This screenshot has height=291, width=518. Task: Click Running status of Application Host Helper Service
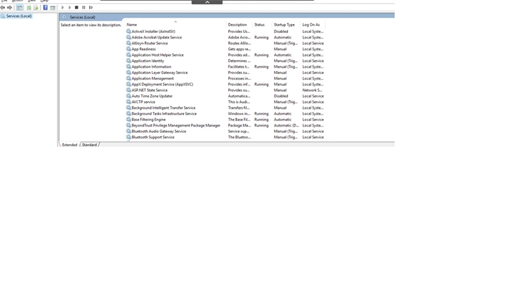[x=261, y=55]
